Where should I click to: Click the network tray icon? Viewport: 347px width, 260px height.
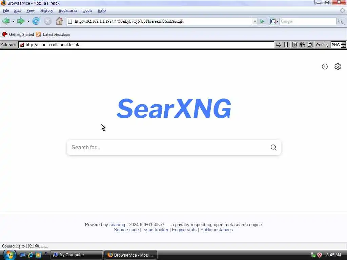tap(313, 255)
